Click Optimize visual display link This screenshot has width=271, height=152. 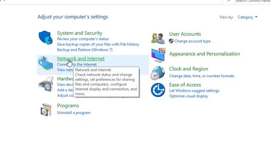(188, 96)
